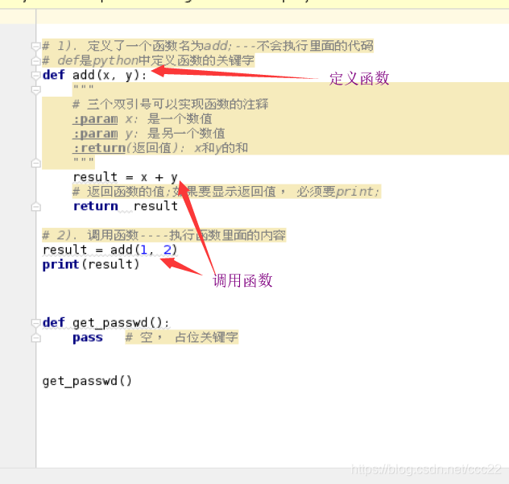
Task: Click the 'result = x + y' statement
Action: (126, 177)
